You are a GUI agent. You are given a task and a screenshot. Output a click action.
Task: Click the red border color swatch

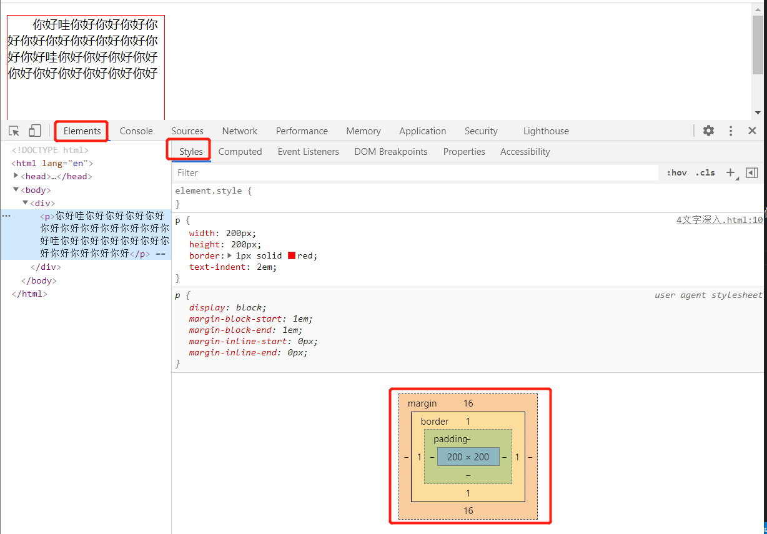pos(292,256)
